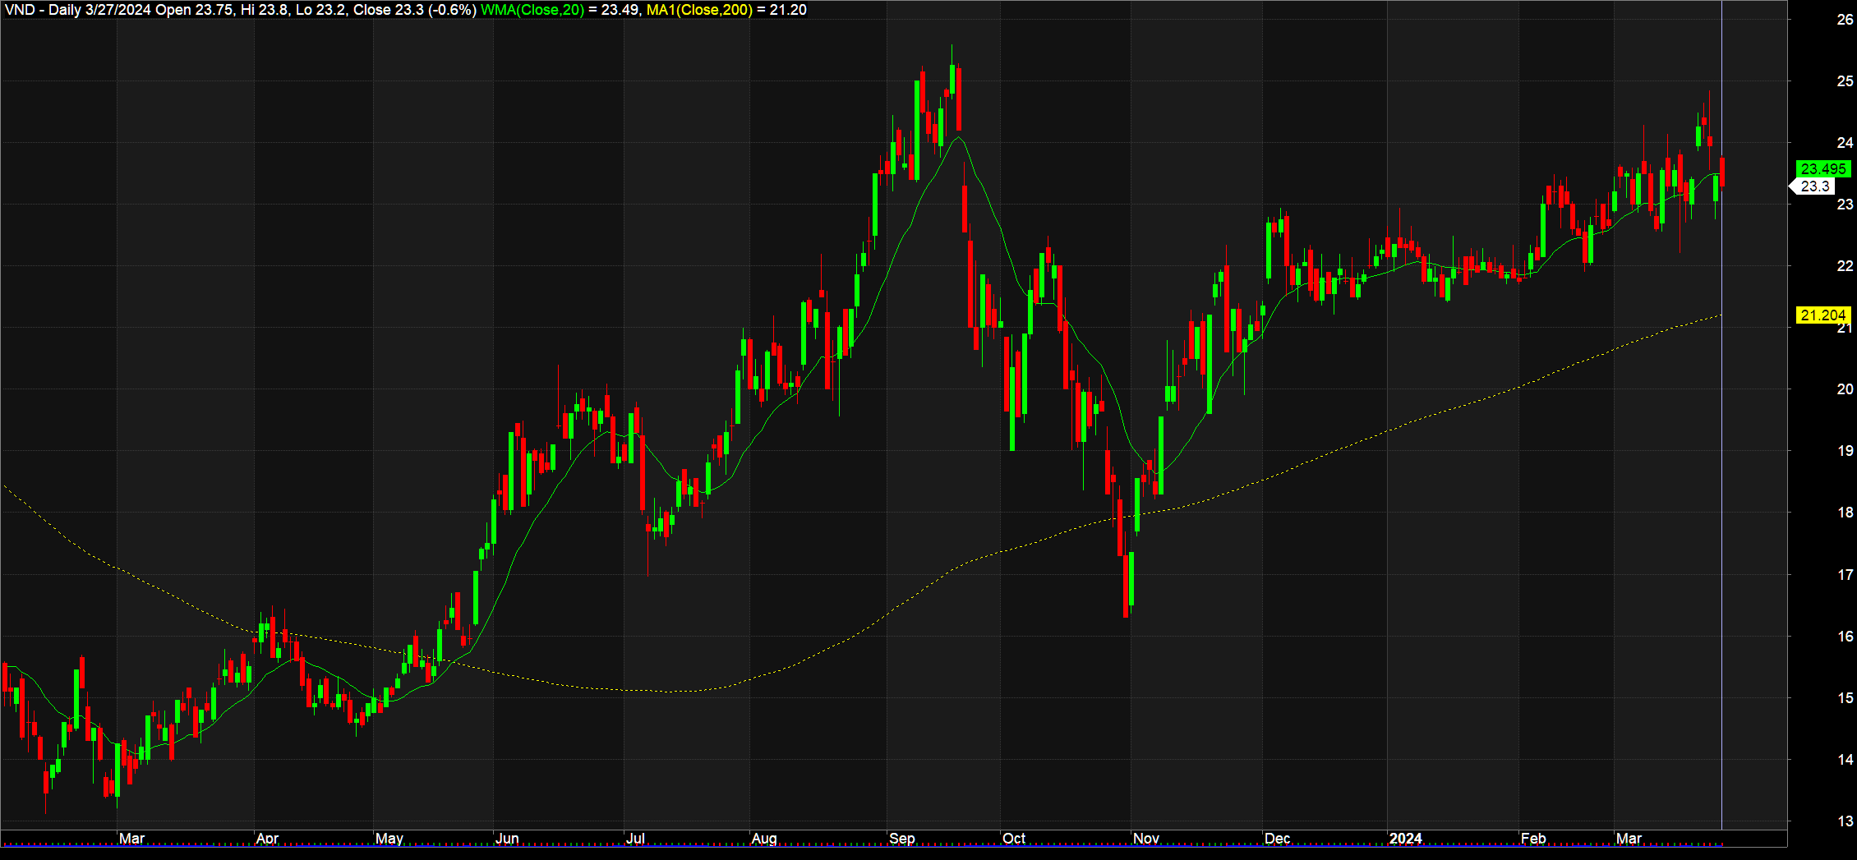Click the yellow 21.204 moving average tag
Viewport: 1857px width, 860px height.
pyautogui.click(x=1823, y=315)
